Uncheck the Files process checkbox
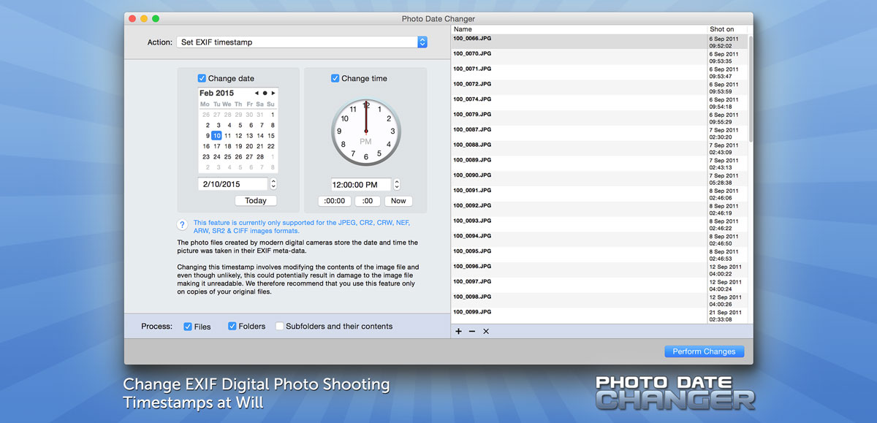The image size is (877, 423). click(188, 327)
